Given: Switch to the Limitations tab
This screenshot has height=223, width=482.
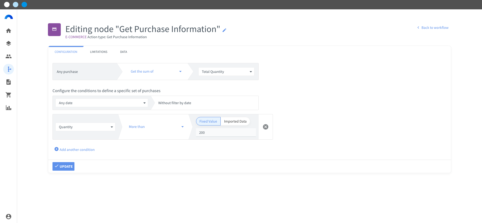Looking at the screenshot, I should tap(99, 52).
